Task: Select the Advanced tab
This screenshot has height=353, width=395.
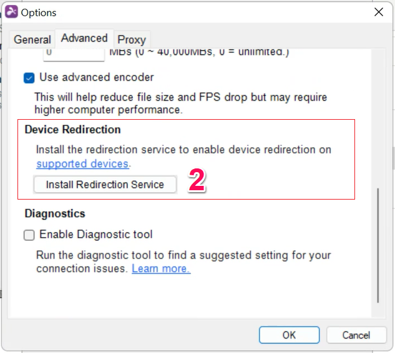Action: click(x=84, y=38)
